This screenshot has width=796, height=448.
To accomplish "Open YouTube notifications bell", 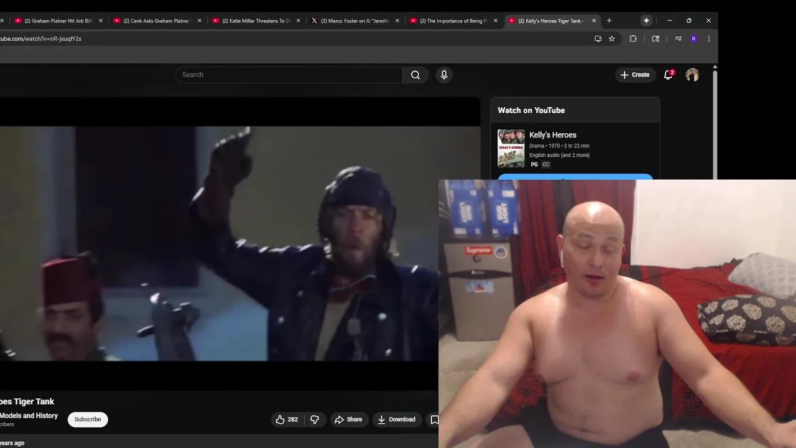I will [x=669, y=75].
